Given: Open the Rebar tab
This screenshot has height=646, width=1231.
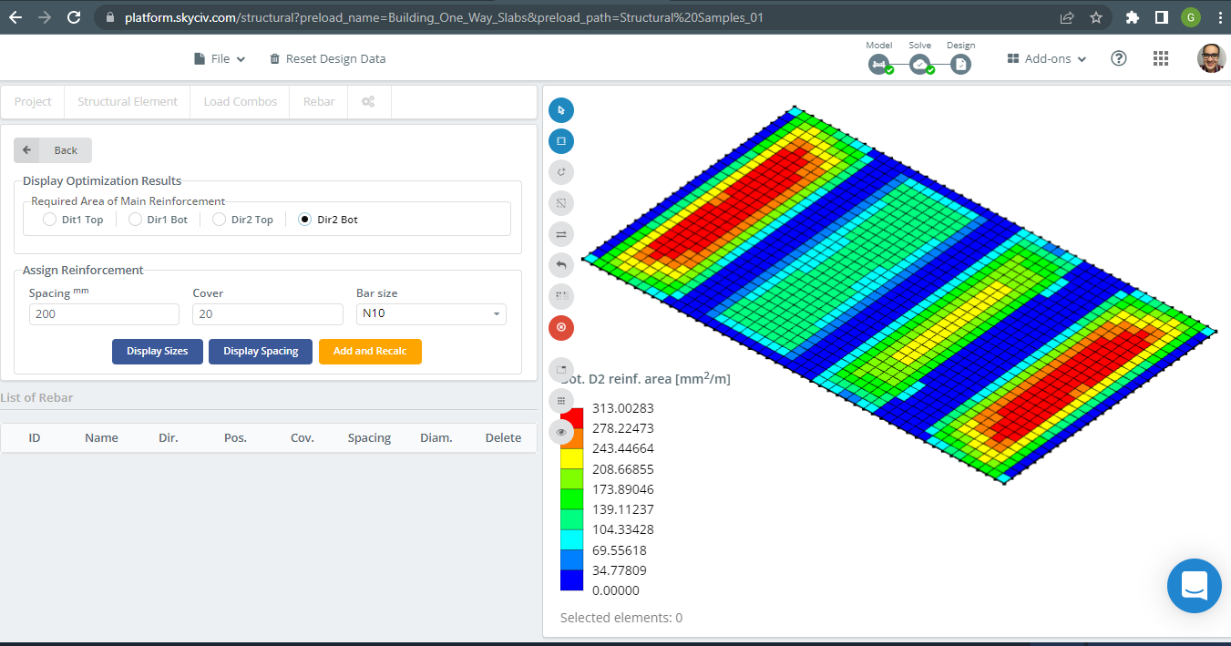Looking at the screenshot, I should (x=318, y=101).
